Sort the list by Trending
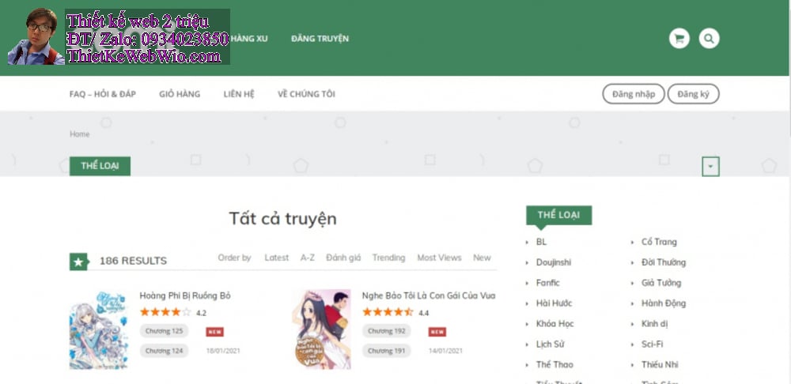Viewport: 791px width, 384px height. click(388, 258)
